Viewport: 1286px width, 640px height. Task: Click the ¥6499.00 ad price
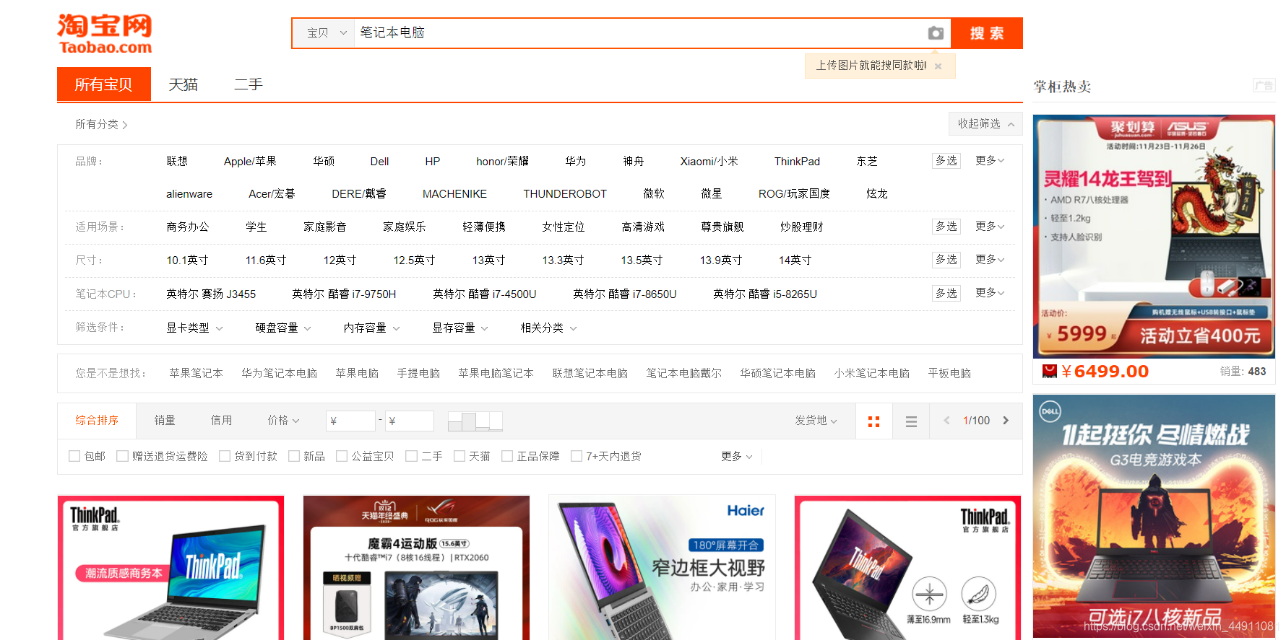point(1104,372)
